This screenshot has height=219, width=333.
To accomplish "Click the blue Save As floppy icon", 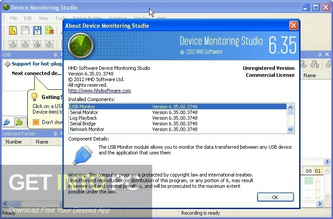I will click(x=37, y=30).
